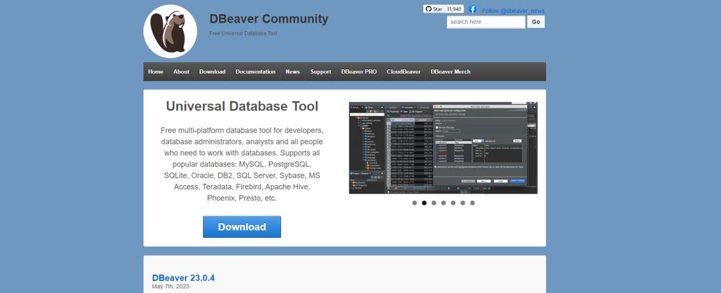This screenshot has height=293, width=721.
Task: Select the first carousel dot
Action: 415,202
